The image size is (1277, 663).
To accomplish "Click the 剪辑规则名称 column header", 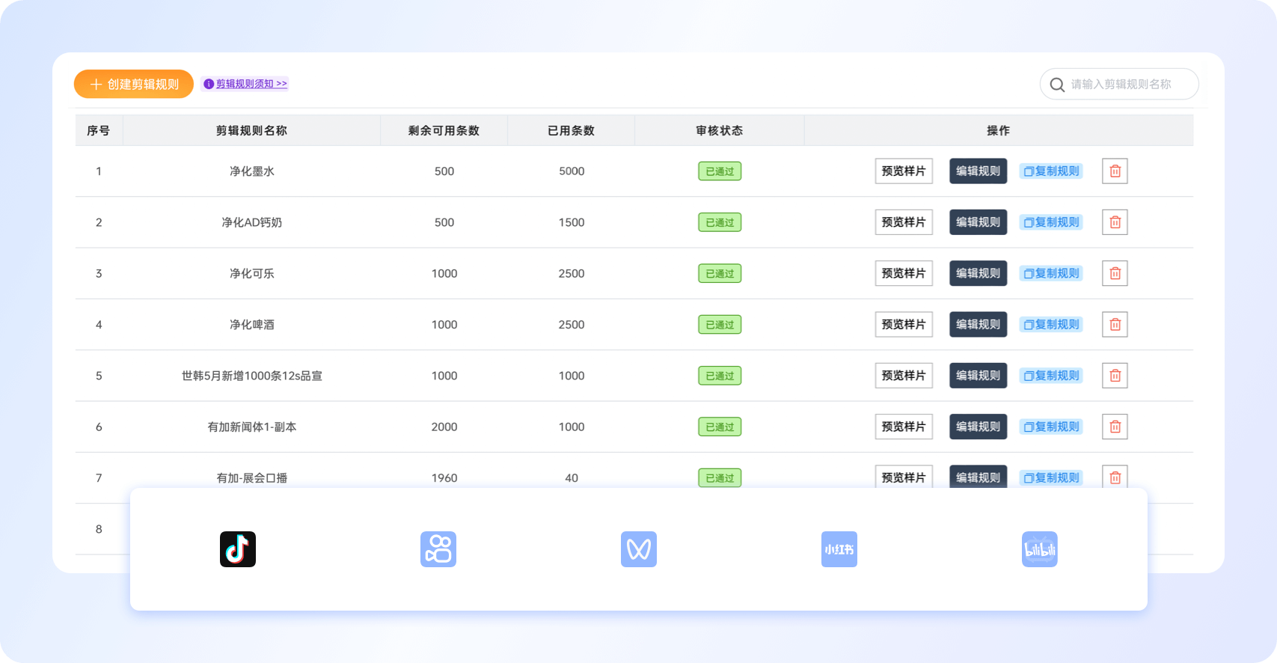I will 251,130.
